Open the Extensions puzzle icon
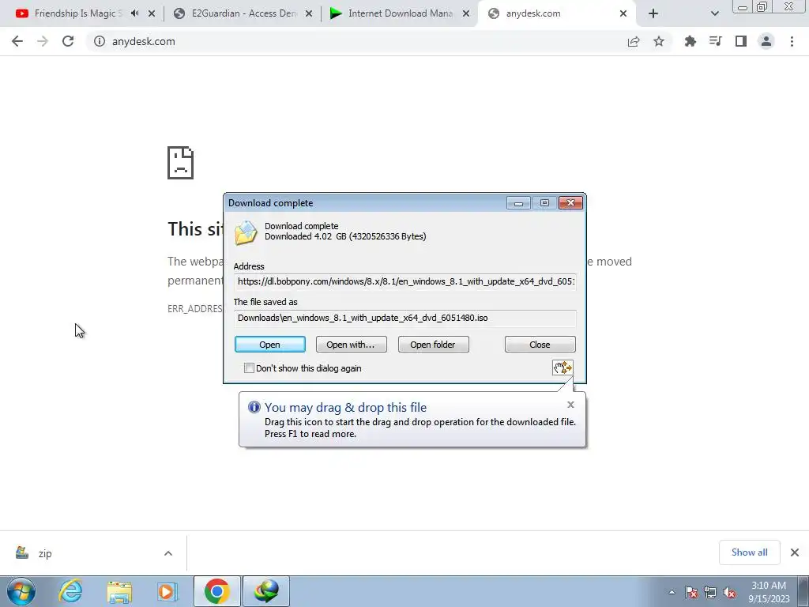Screen dimensions: 809x607 [x=690, y=41]
